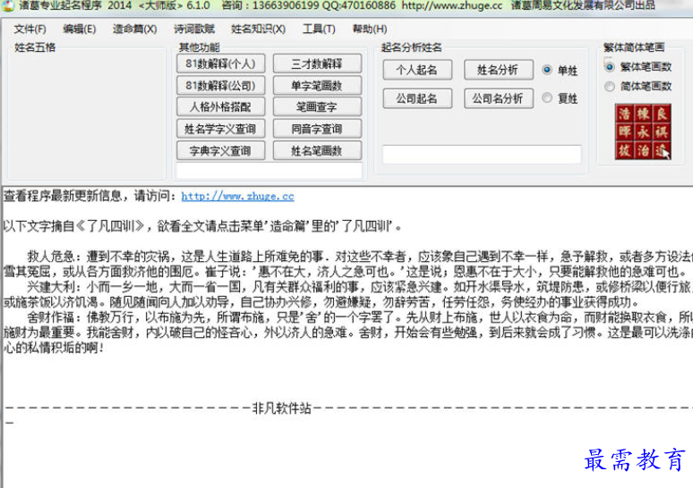693x488 pixels.
Task: Click the 81数解释(个人) button
Action: click(x=220, y=63)
